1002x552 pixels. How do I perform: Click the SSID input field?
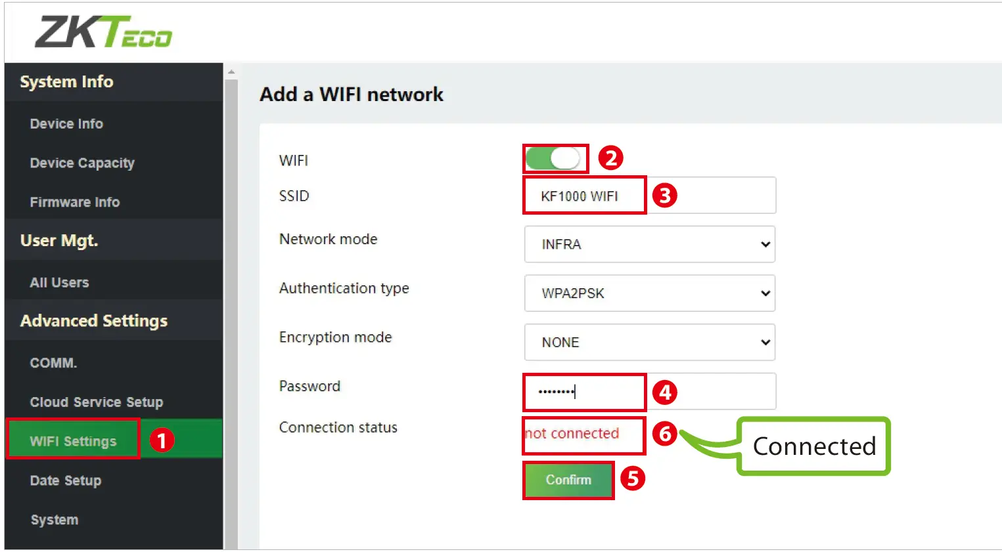click(x=649, y=196)
